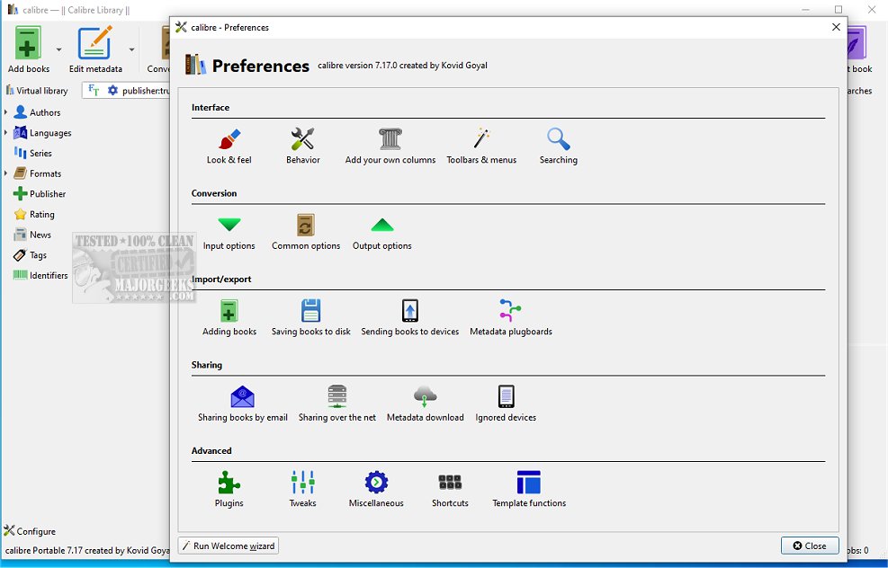Open Metadata plugboards
Viewport: 888px width, 568px height.
click(x=511, y=318)
